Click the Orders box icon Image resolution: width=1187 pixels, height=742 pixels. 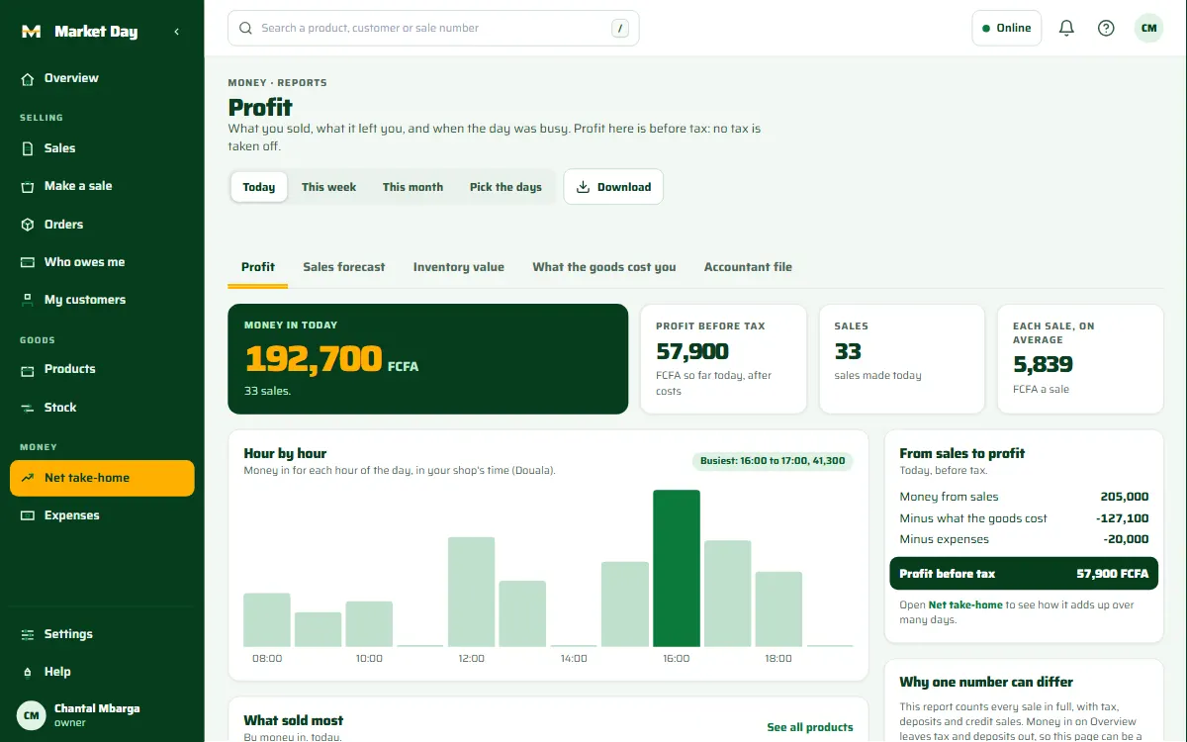pos(28,225)
